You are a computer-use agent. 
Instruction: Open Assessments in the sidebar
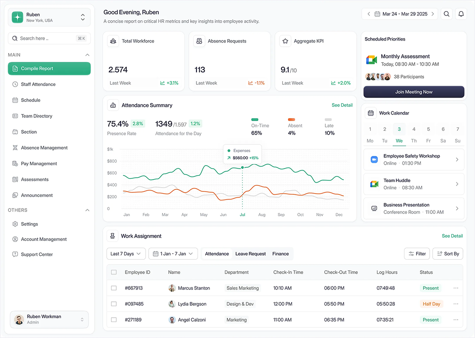click(49, 180)
